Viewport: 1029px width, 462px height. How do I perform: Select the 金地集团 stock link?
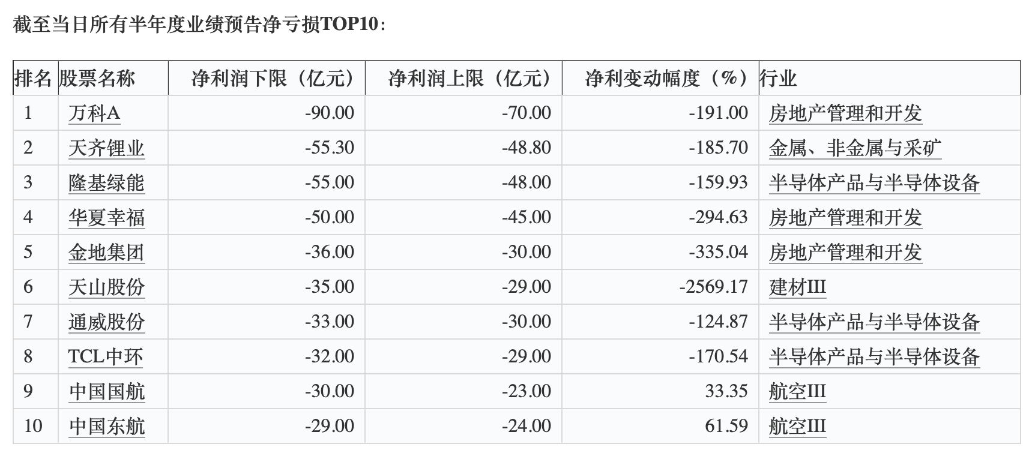(x=107, y=252)
